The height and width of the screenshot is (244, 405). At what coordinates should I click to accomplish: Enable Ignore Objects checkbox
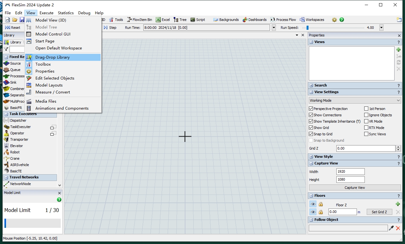pos(366,115)
